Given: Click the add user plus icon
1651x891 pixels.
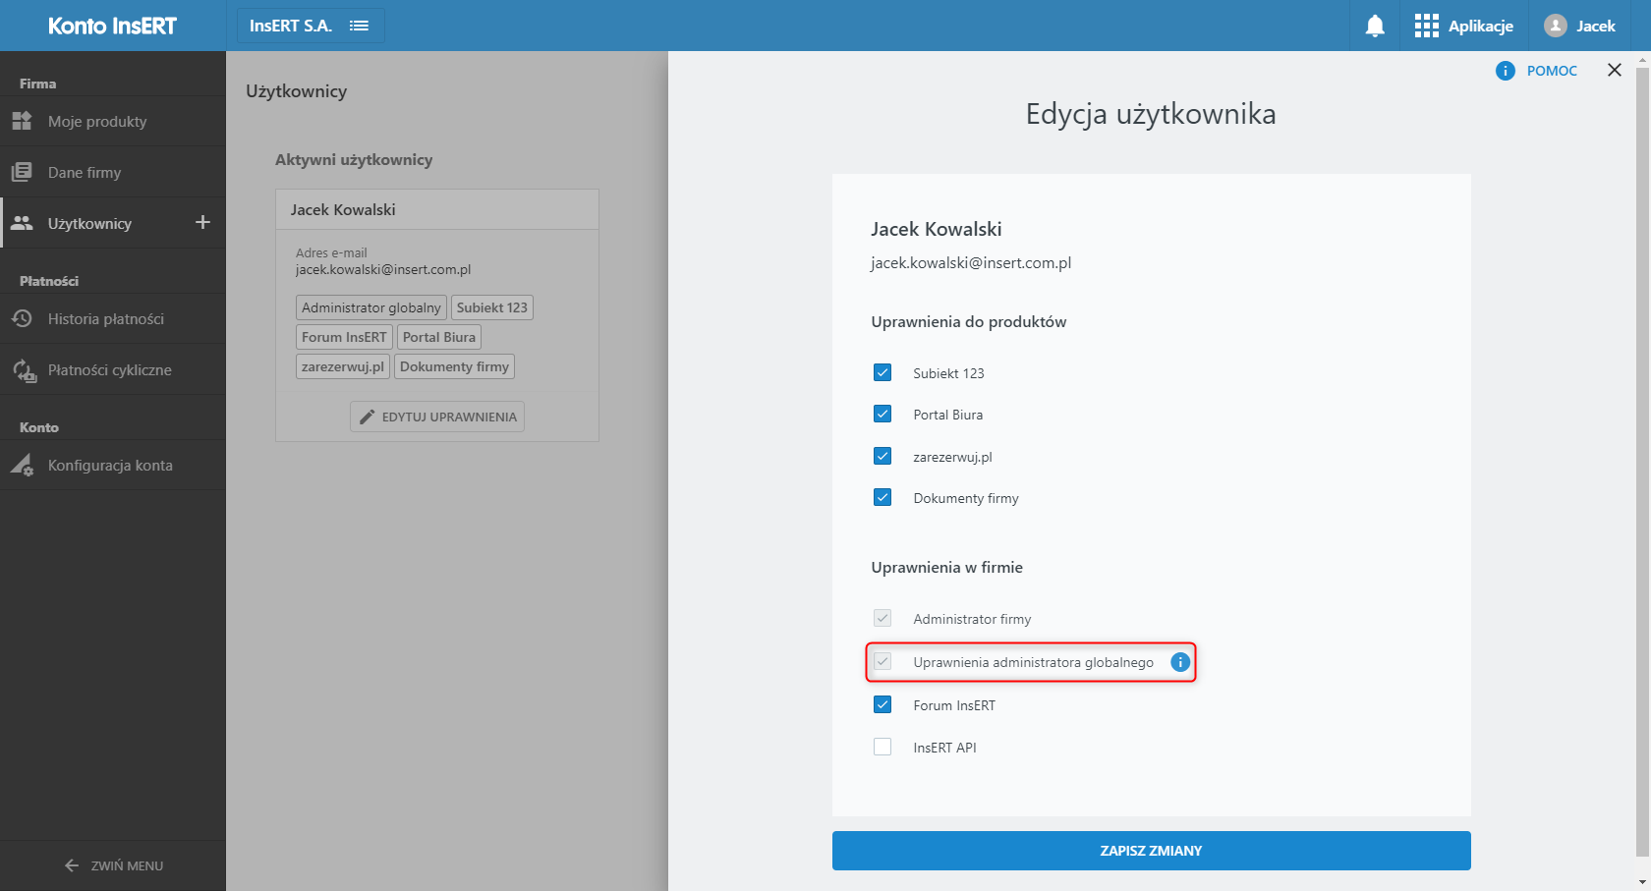Looking at the screenshot, I should [202, 223].
